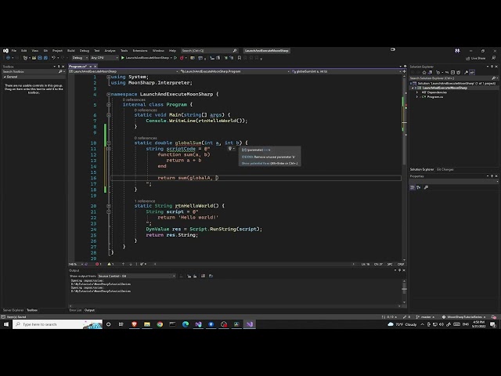Open the Build menu

click(x=71, y=50)
